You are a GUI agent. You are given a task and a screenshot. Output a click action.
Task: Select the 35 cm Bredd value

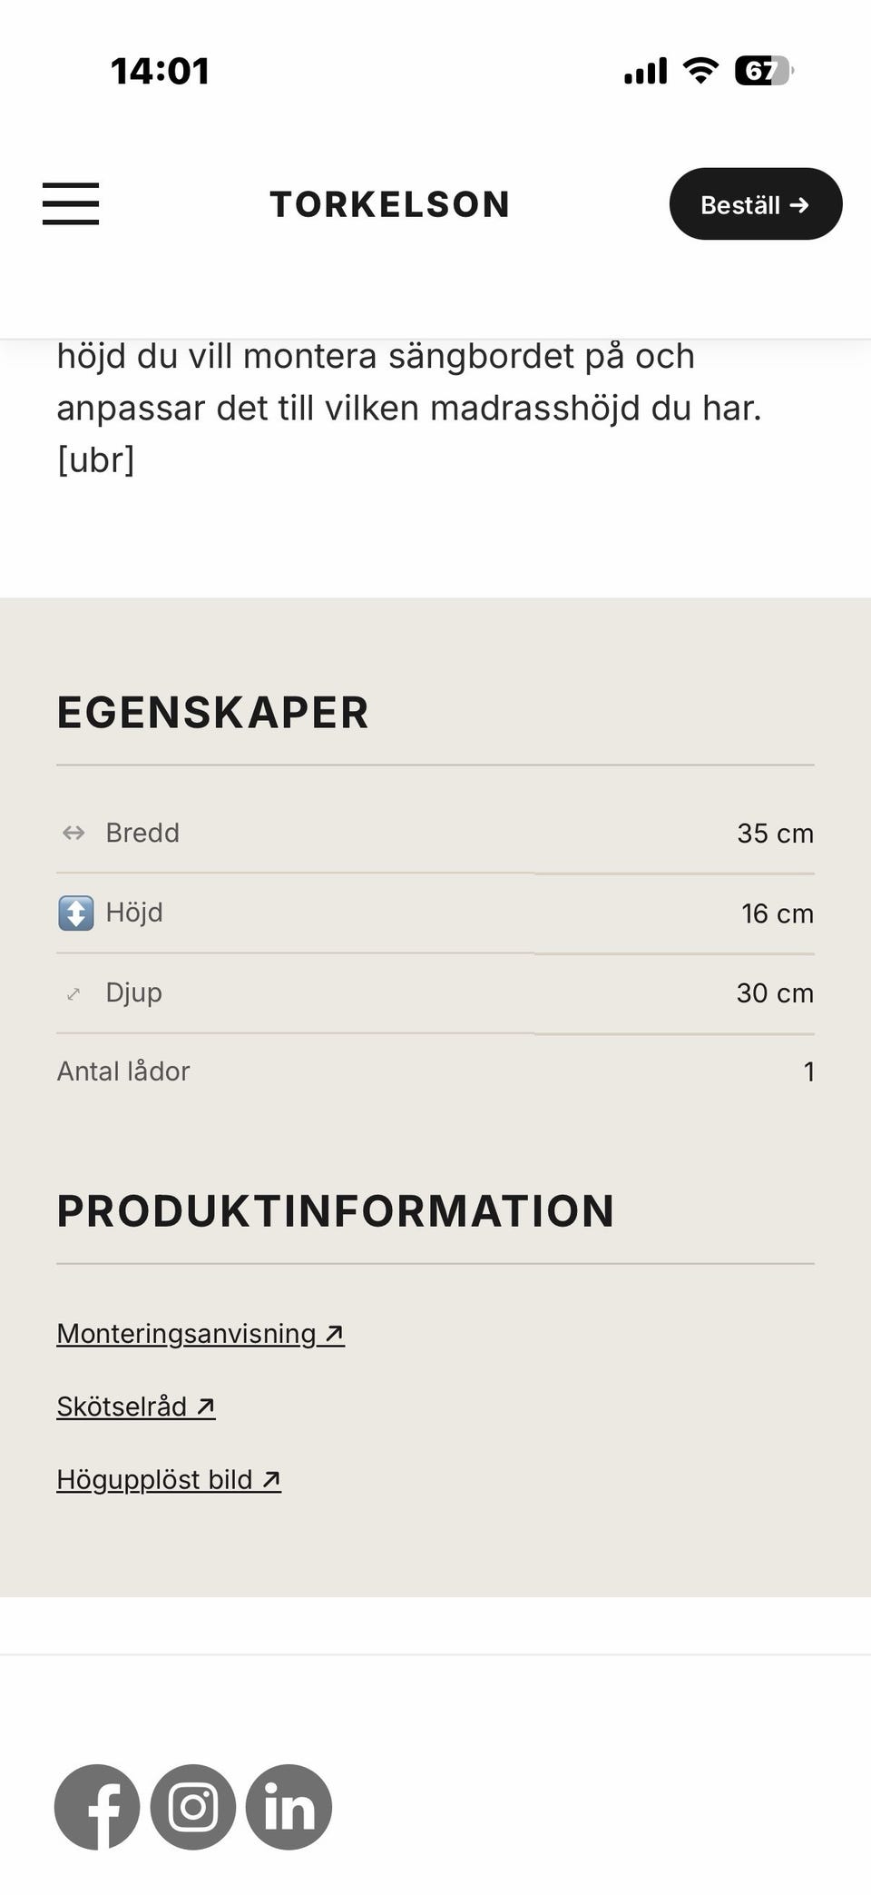point(775,834)
